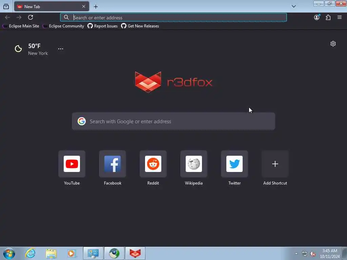Open the hamburger application menu
This screenshot has height=260, width=347.
[x=340, y=17]
